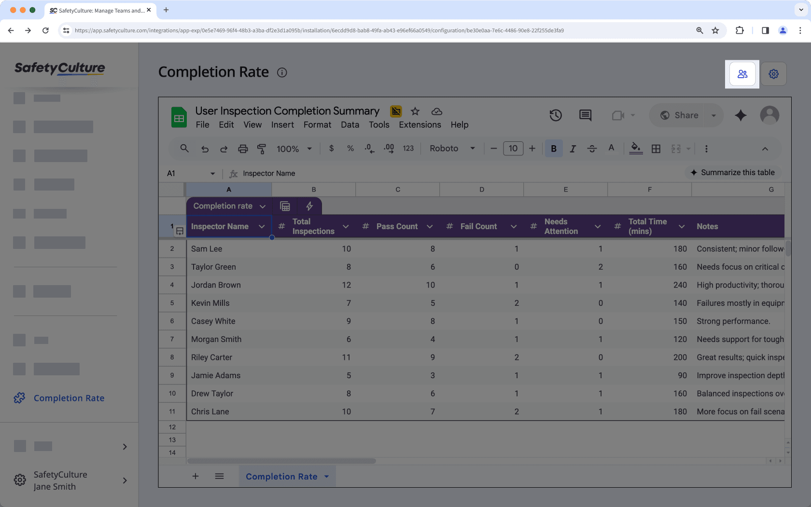Switch to the Completion Rate sheet tab

[282, 476]
